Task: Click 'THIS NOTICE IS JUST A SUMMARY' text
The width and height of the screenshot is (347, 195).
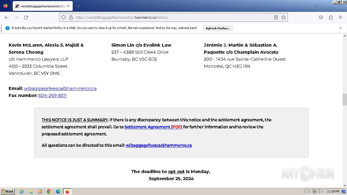Action: 75,120
